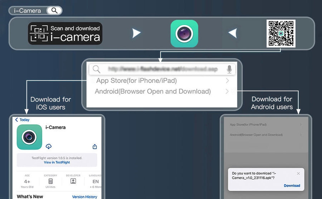Tap the cloud download icon under i-Camera
322x199 pixels.
point(49,146)
